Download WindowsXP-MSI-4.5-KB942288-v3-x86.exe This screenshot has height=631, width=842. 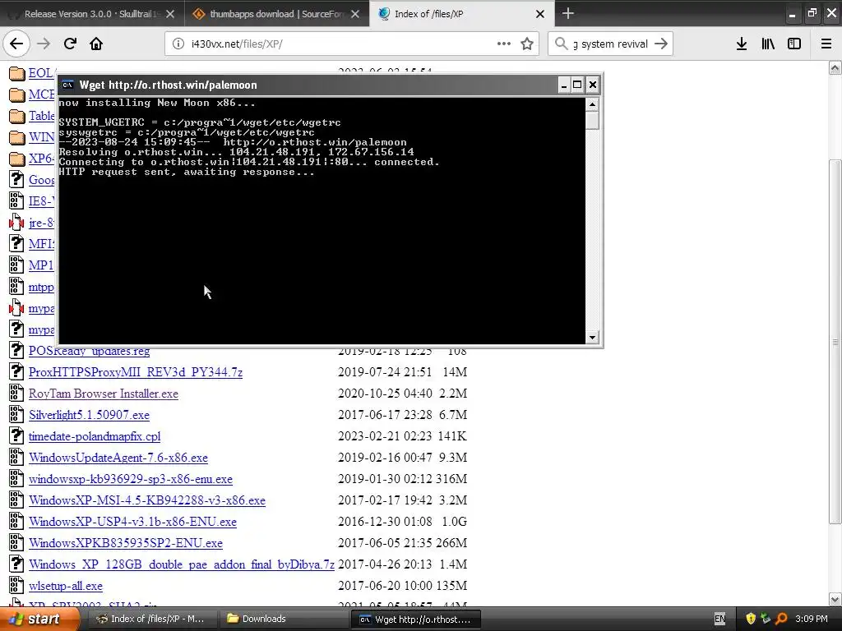pos(147,500)
